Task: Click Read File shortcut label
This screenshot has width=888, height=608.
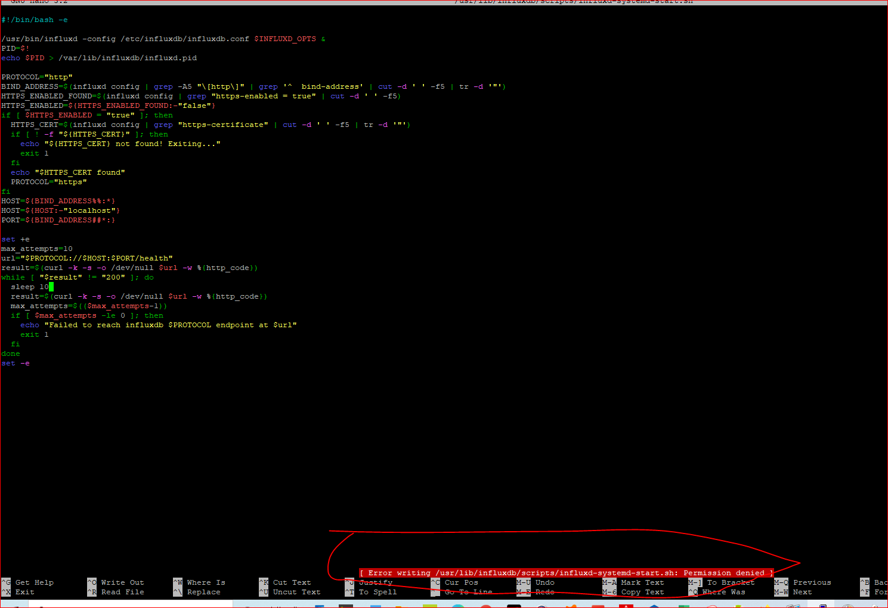Action: [122, 592]
